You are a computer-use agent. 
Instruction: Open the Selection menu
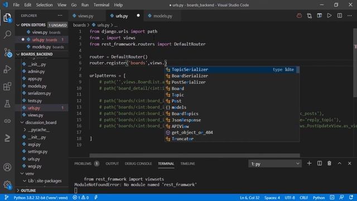[x=44, y=5]
